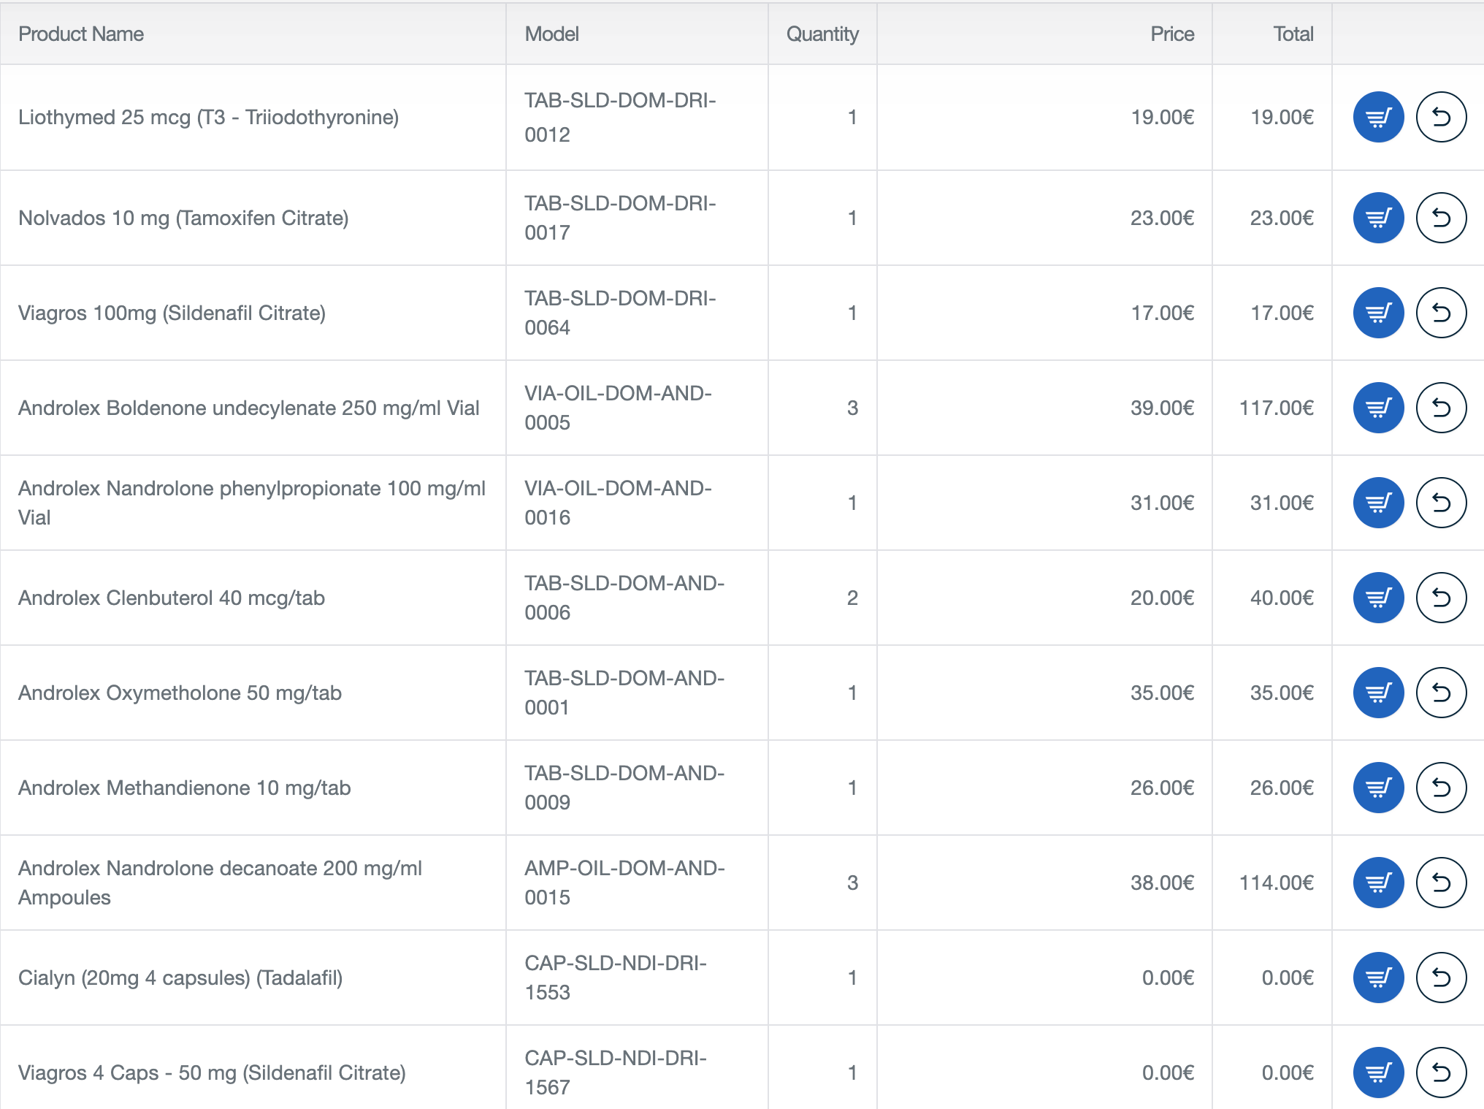Return Androlex Boldenone undecylenate vial
This screenshot has width=1484, height=1109.
1441,408
